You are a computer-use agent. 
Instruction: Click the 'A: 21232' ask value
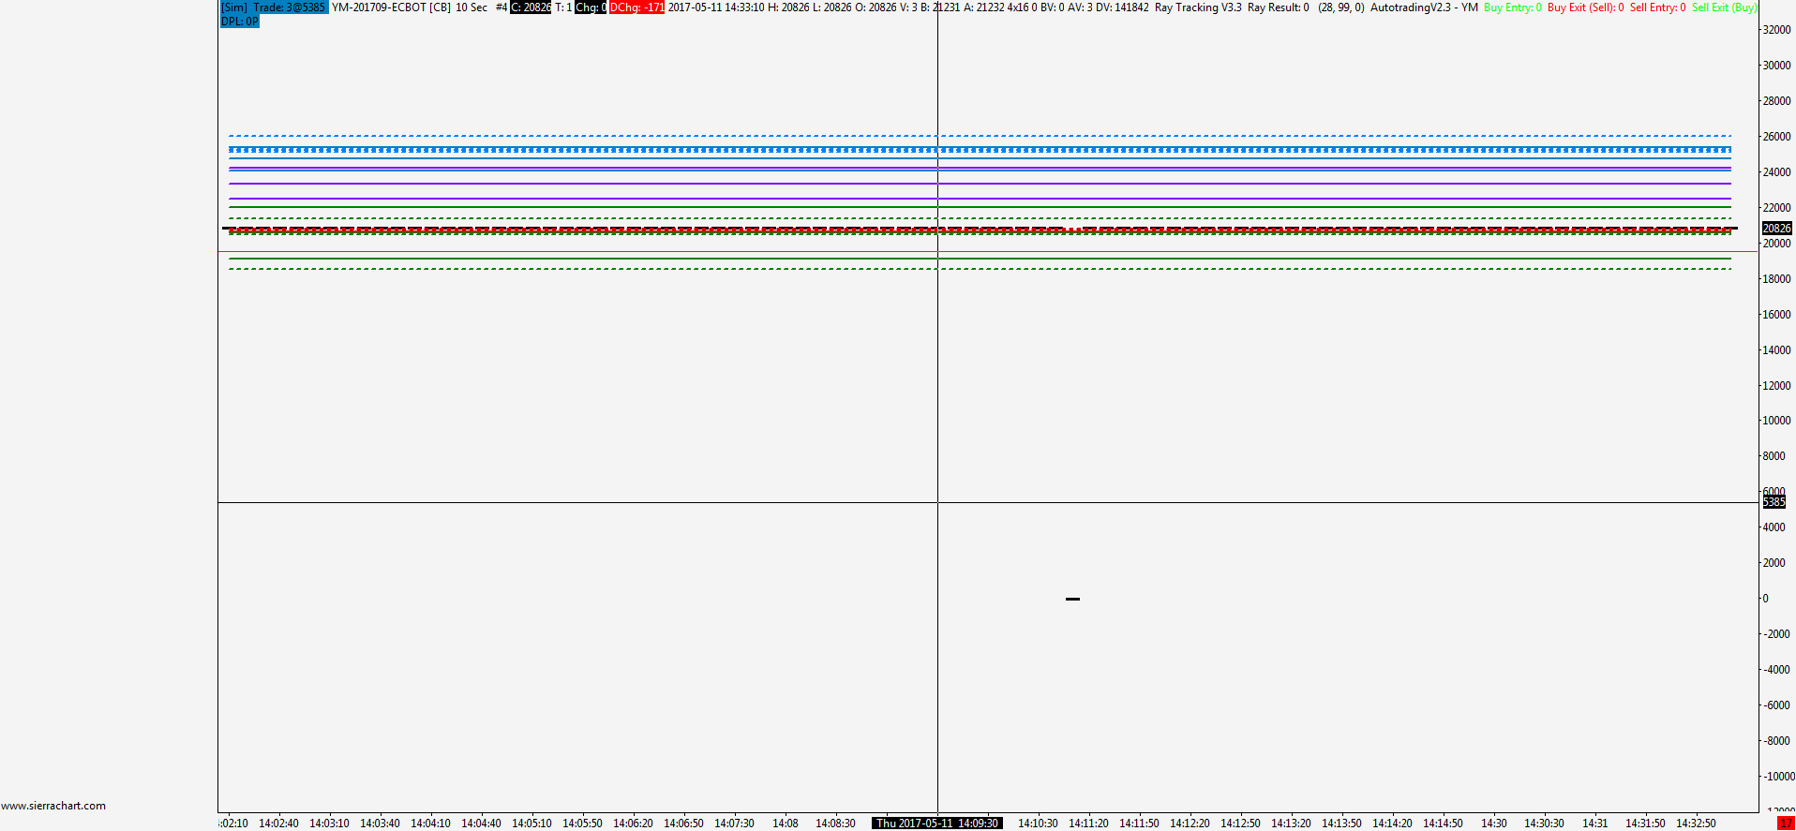click(983, 7)
